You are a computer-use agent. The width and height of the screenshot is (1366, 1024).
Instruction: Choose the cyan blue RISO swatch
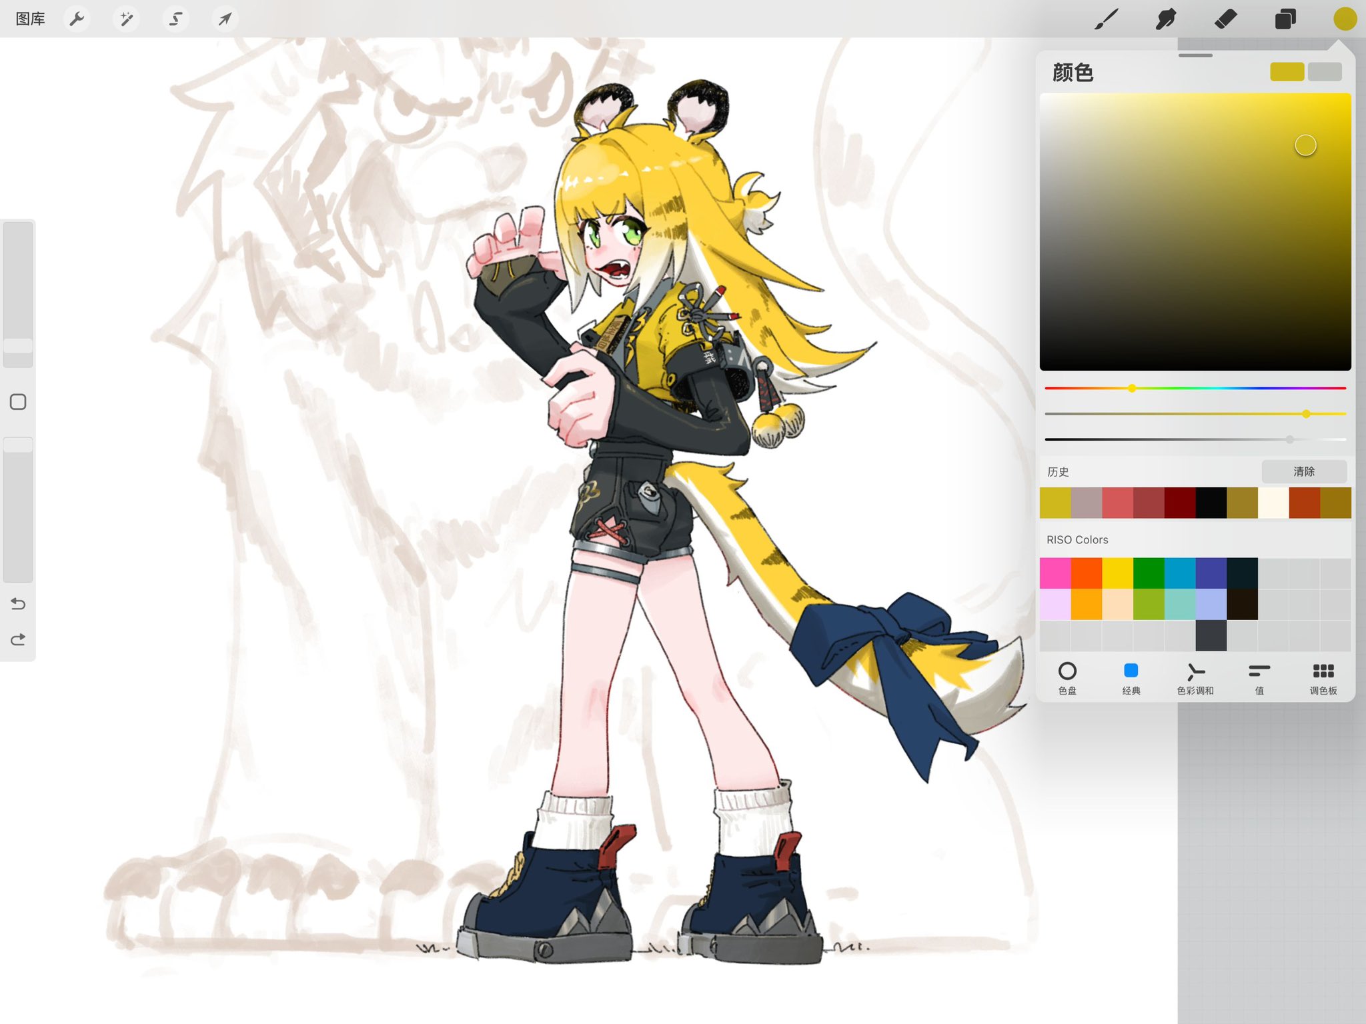coord(1180,573)
